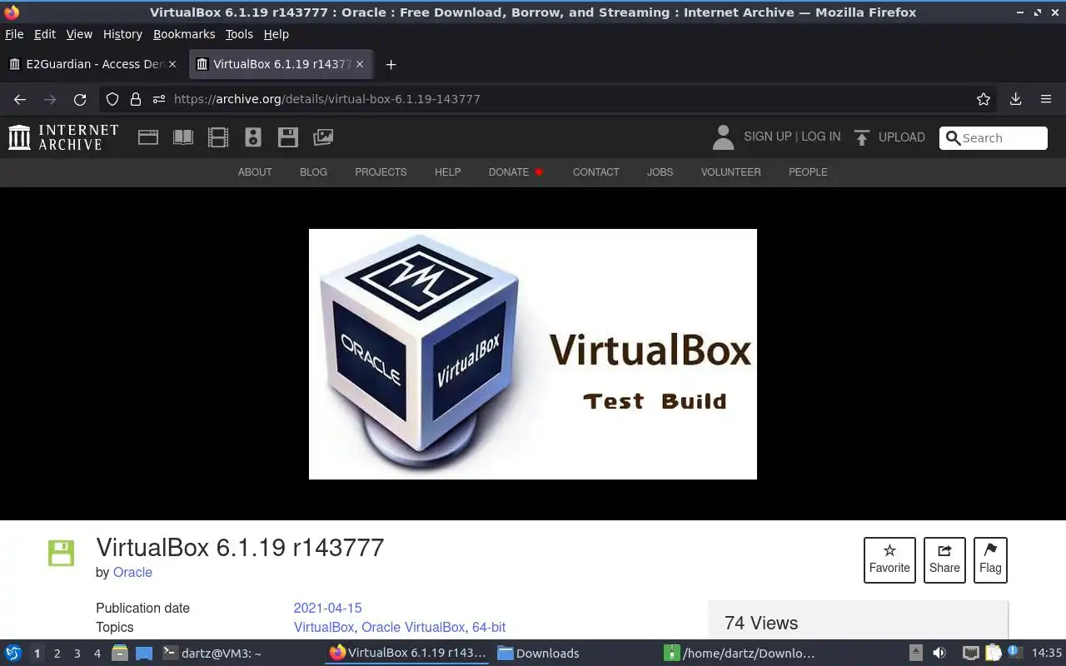Open the Texts book icon
Screen dimensions: 1066x666
click(183, 137)
